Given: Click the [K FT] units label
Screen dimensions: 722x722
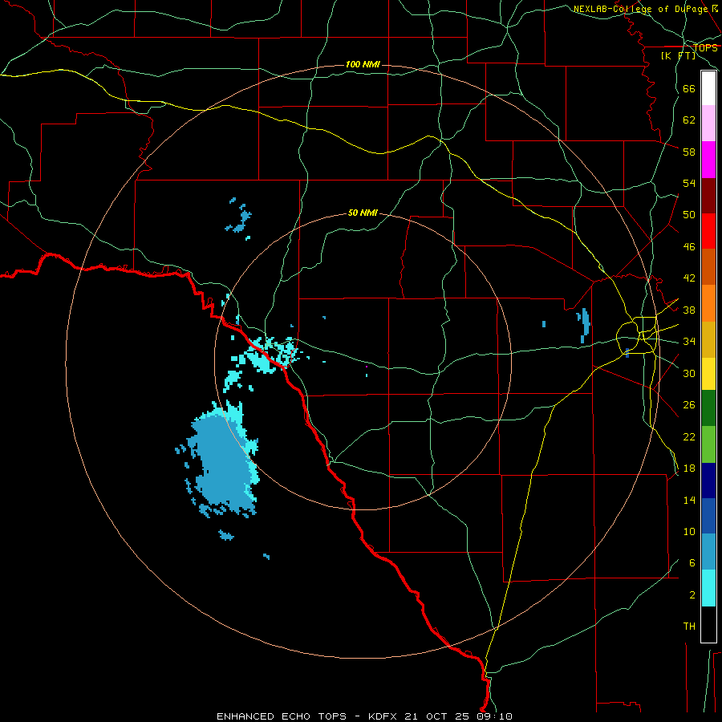Looking at the screenshot, I should (678, 55).
